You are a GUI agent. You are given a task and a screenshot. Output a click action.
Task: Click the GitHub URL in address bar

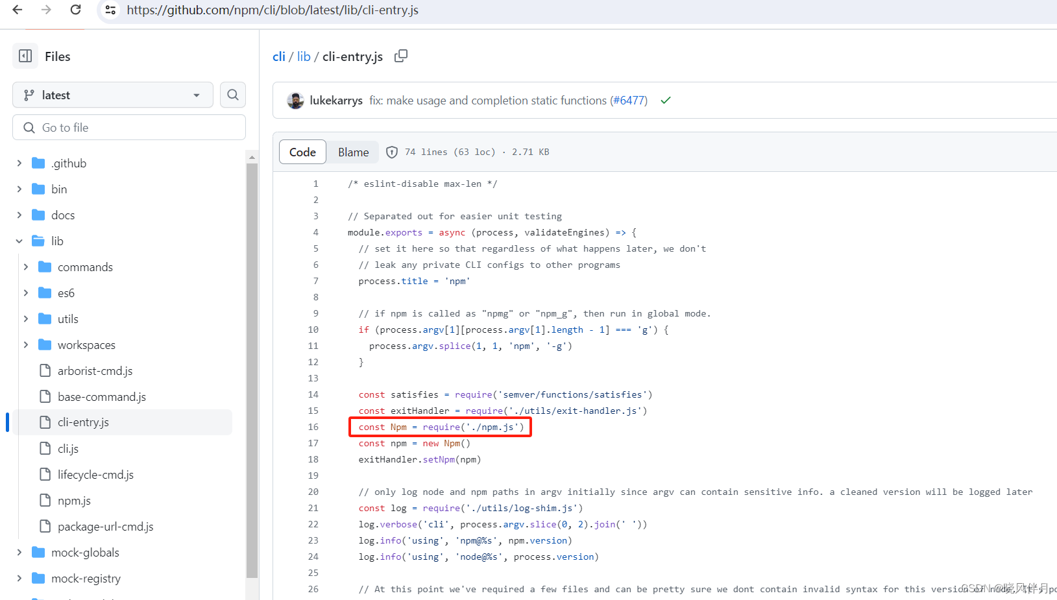273,10
